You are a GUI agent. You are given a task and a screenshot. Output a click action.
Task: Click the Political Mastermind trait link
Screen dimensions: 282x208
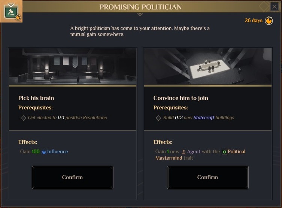pos(237,152)
